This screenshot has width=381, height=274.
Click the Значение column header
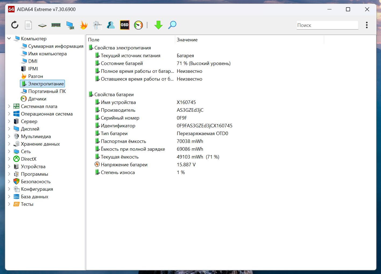[x=249, y=39]
